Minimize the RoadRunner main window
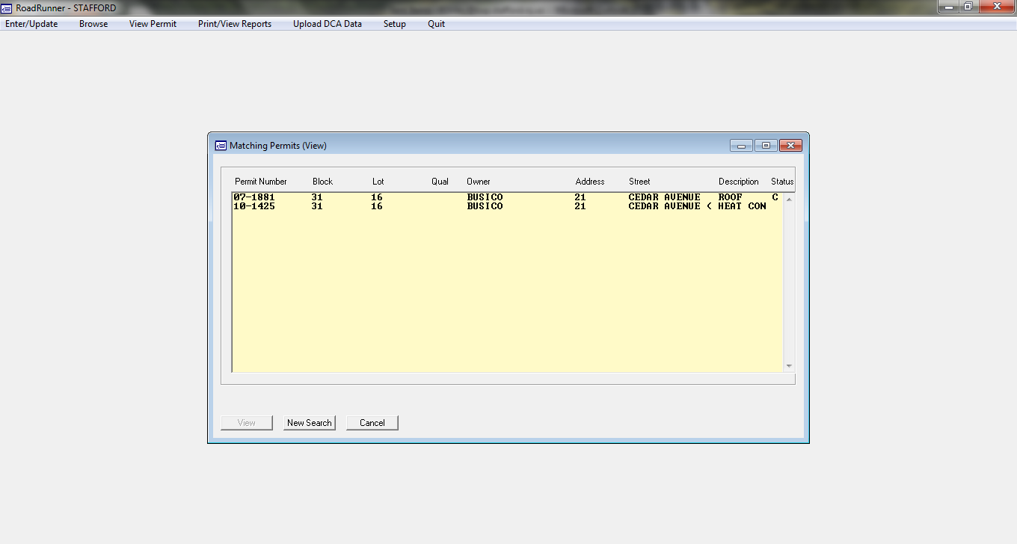Screen dimensions: 1017x544 pos(948,6)
